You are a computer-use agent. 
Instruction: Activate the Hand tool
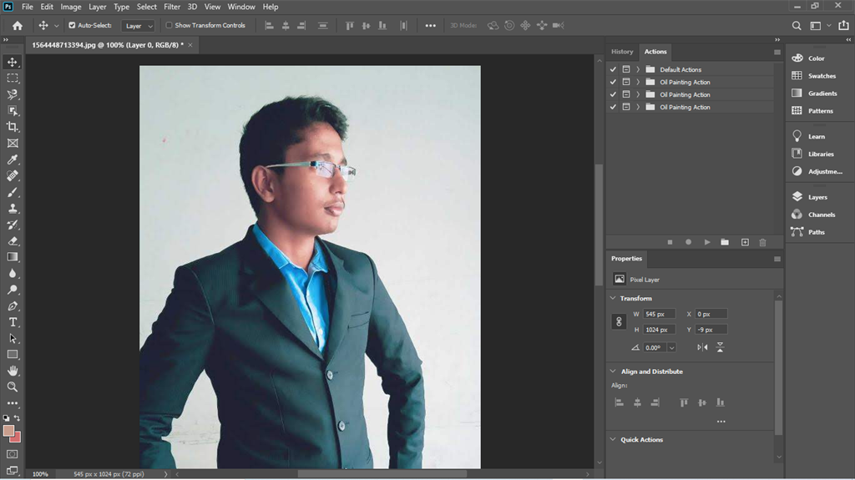pyautogui.click(x=13, y=371)
